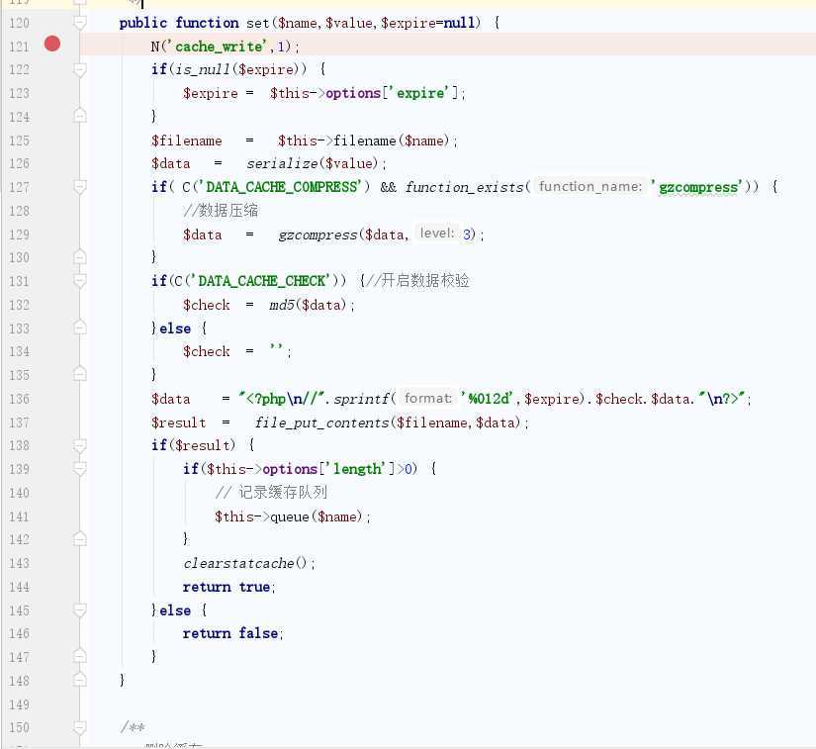Click fold end marker on line 135

click(80, 374)
